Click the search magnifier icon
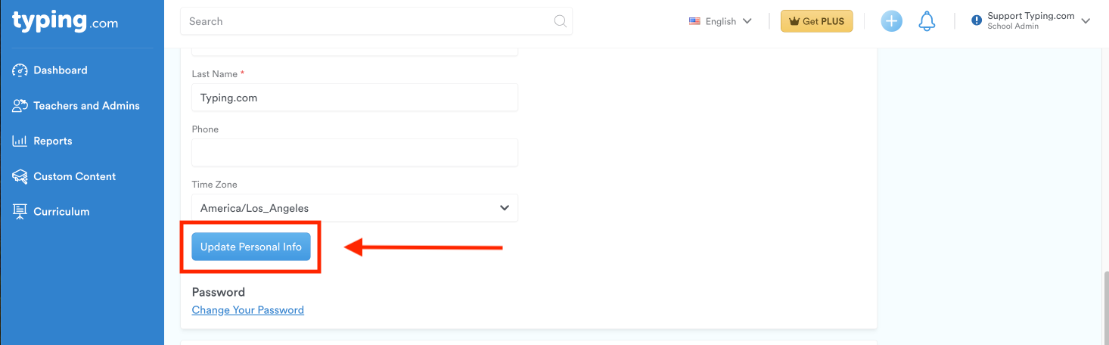Screen dimensions: 1109x345 tap(561, 21)
